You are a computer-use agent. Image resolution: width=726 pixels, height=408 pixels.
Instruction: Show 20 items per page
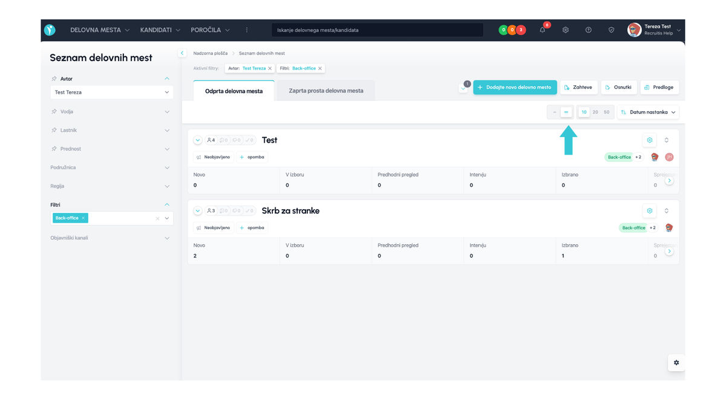point(595,112)
